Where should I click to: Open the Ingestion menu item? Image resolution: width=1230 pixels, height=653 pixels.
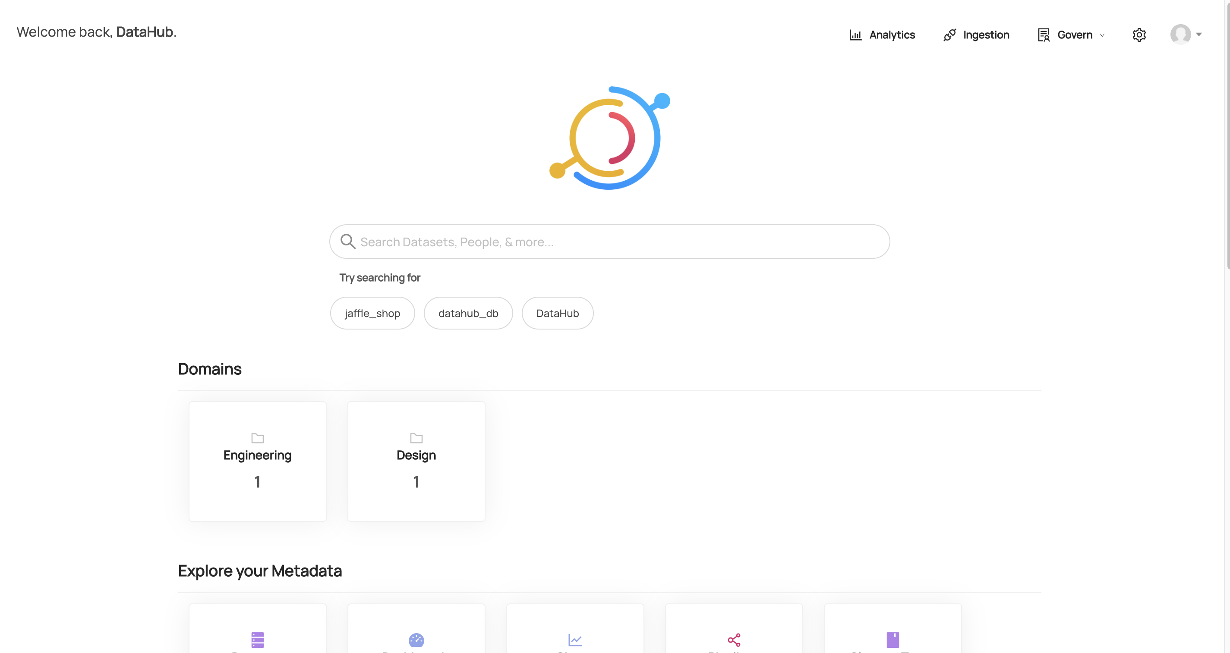coord(986,35)
